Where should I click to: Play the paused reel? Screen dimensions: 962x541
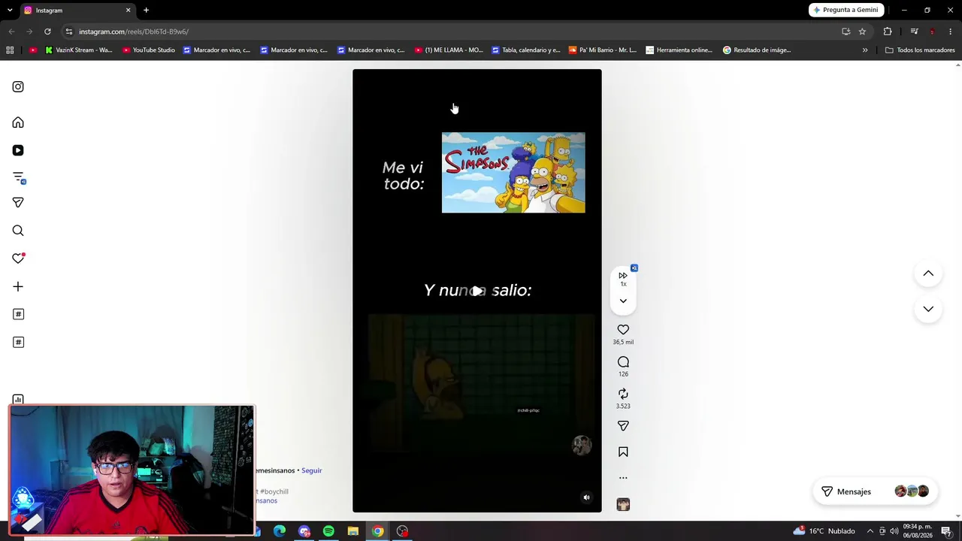pyautogui.click(x=477, y=291)
